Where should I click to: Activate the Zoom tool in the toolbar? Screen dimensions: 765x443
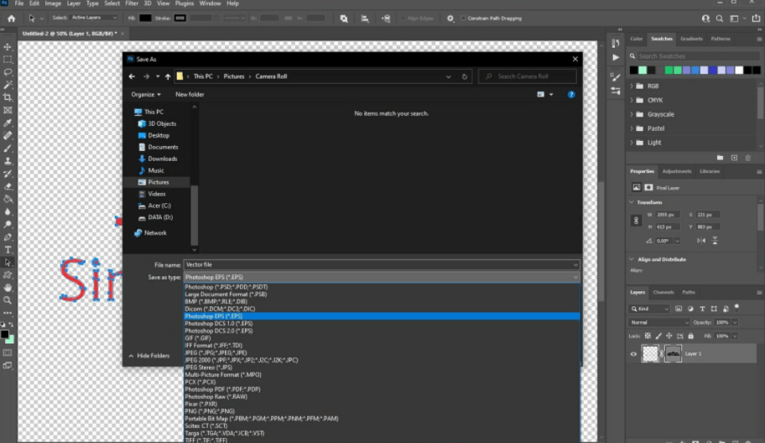click(x=8, y=300)
